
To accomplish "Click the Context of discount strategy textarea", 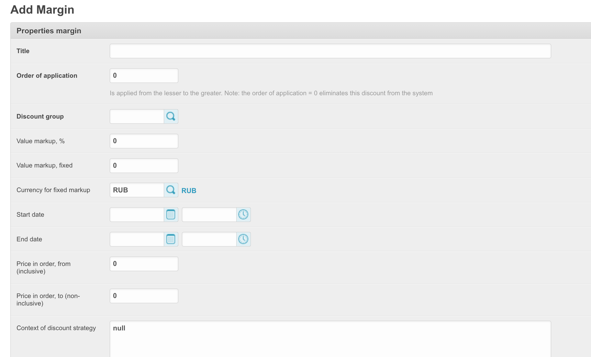I will (330, 339).
